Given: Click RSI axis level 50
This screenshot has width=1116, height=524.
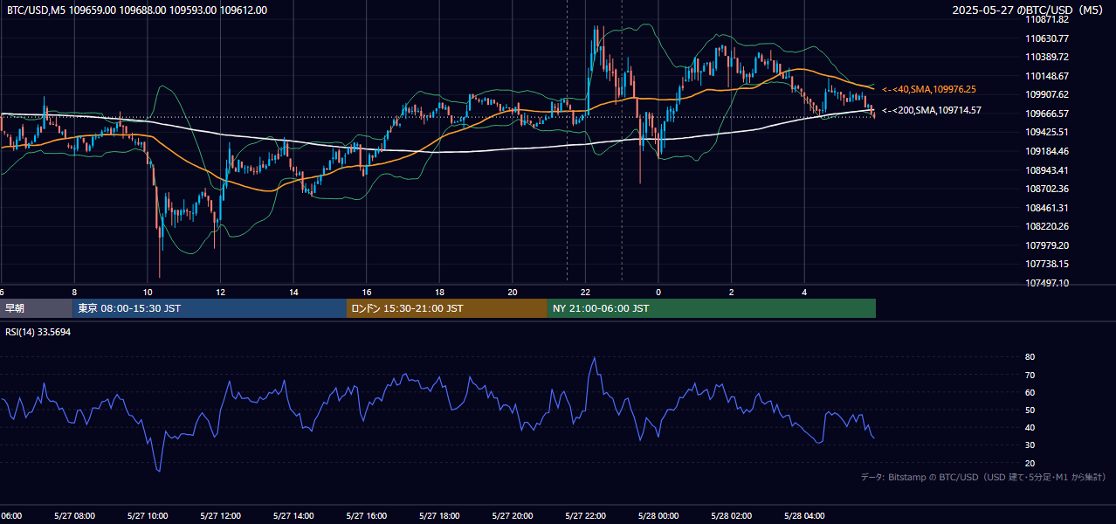Looking at the screenshot, I should (1030, 410).
